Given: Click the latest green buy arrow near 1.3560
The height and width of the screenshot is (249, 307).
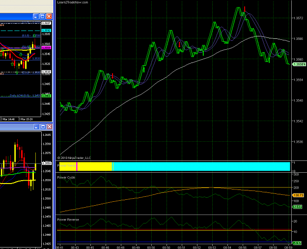Looking at the screenshot, I should coord(269,60).
